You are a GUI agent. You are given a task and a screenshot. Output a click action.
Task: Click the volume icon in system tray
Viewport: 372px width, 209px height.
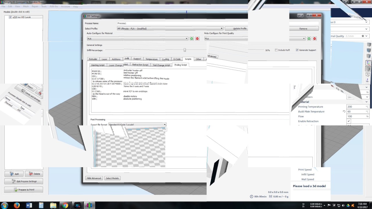(x=343, y=205)
